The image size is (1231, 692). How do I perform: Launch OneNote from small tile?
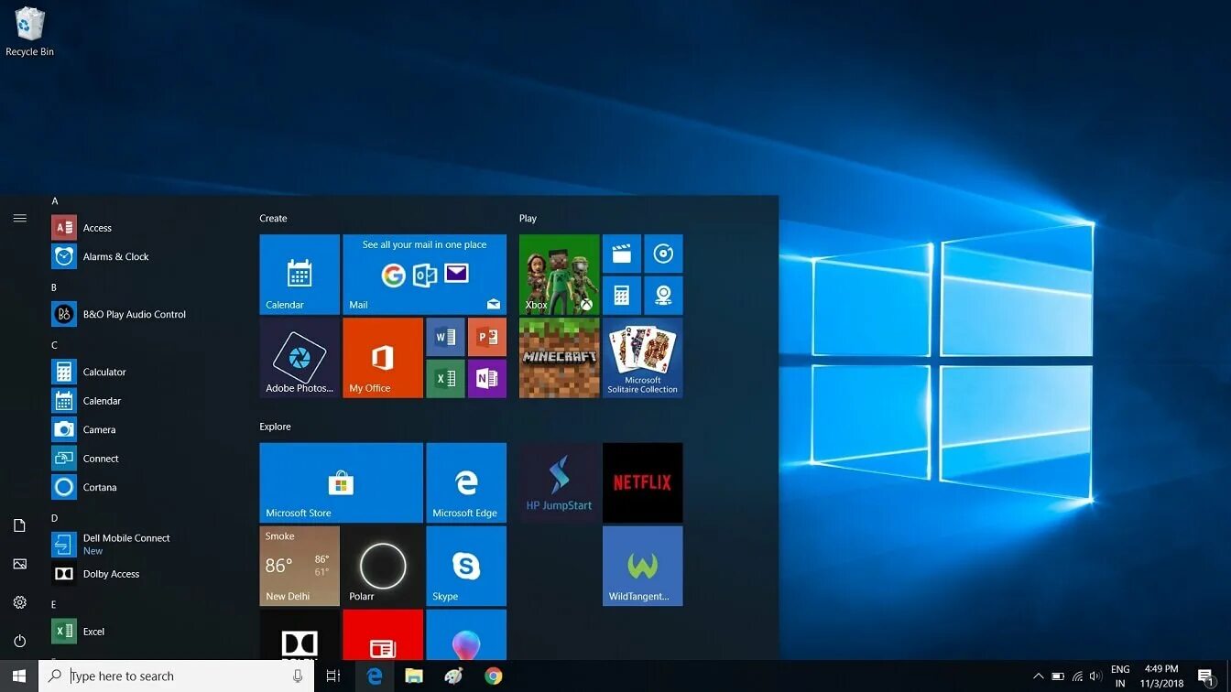[x=487, y=379]
